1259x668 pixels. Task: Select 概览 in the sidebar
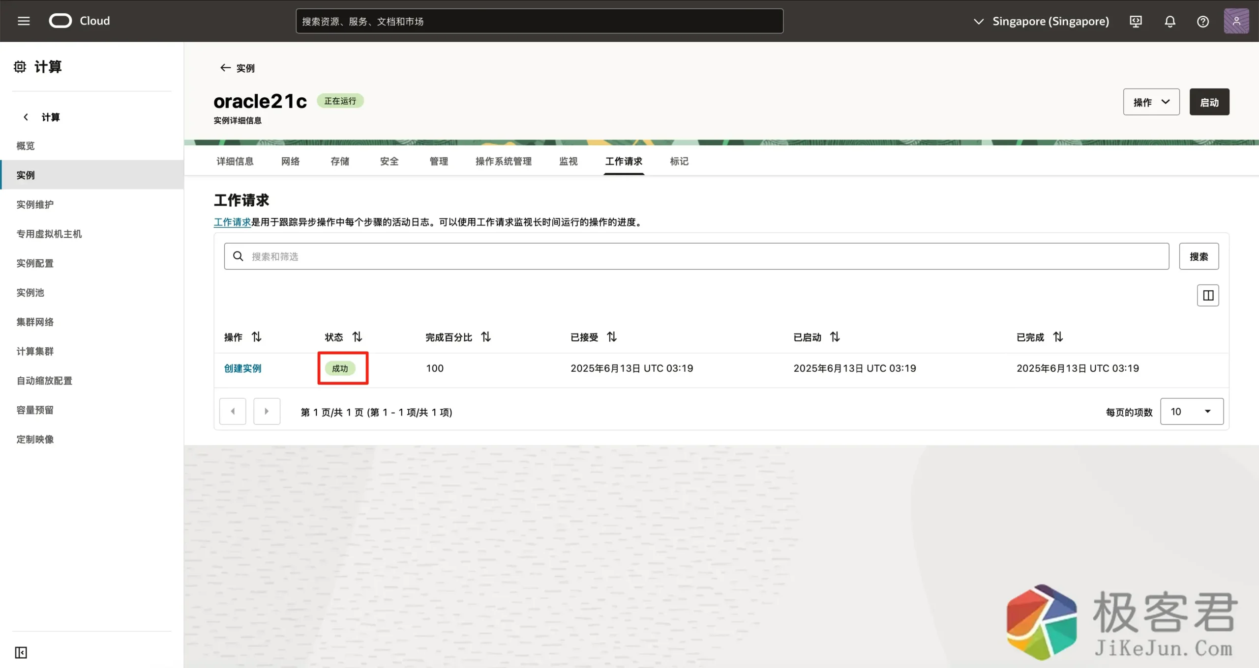(x=92, y=145)
